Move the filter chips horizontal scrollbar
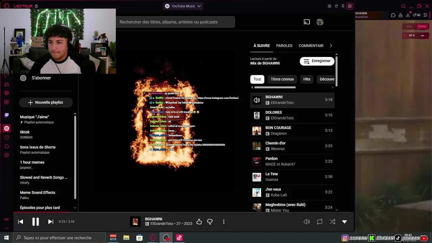Viewport: 432px width, 243px height. tap(275, 87)
